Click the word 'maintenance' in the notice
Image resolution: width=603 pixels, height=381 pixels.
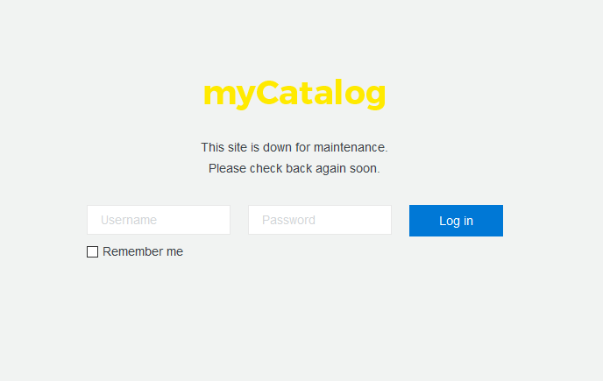pyautogui.click(x=349, y=147)
